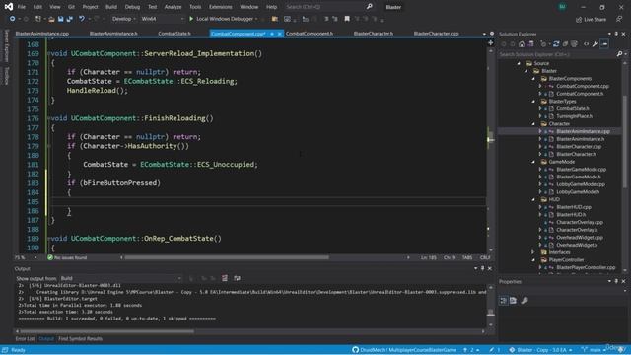Select LobbyGameMode.h in Solution Explorer
Screen dimensions: 631x355
(578, 192)
